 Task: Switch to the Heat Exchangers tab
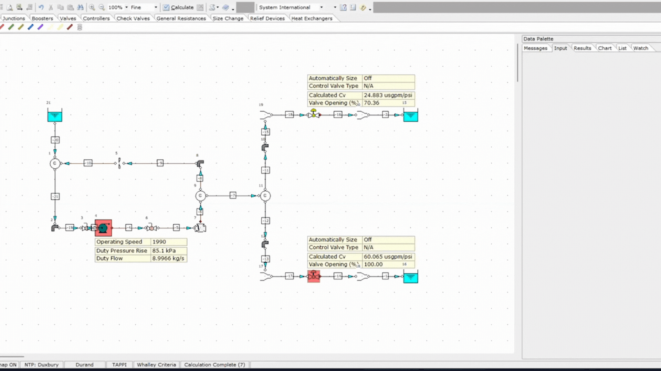[312, 18]
